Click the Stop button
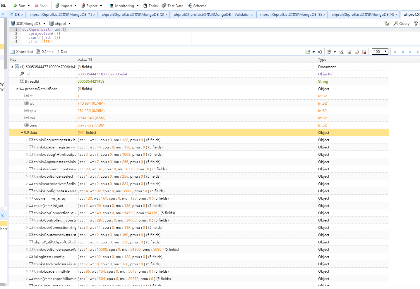Screen dimensions: 420x289 click(41, 6)
